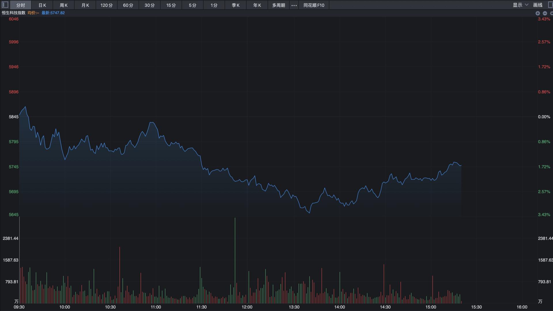Expand the 显示 display dropdown
553x311 pixels.
point(520,5)
